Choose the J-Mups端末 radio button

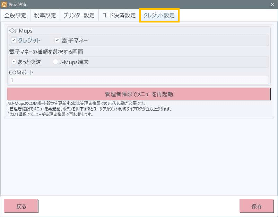55,62
